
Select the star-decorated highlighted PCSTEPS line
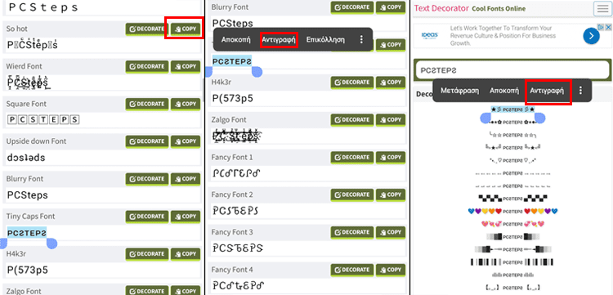[512, 110]
